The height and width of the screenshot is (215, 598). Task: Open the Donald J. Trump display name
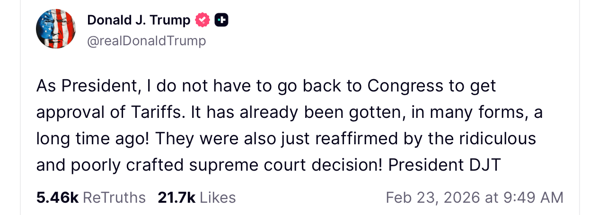pos(139,20)
